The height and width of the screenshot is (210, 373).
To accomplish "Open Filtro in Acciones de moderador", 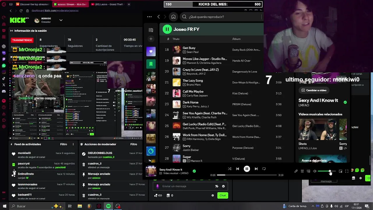I will point(134,144).
